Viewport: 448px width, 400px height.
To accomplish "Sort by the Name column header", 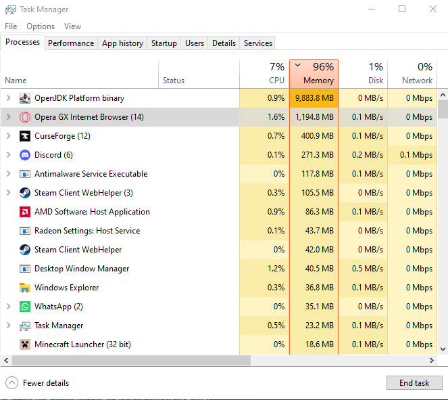I will [x=80, y=74].
